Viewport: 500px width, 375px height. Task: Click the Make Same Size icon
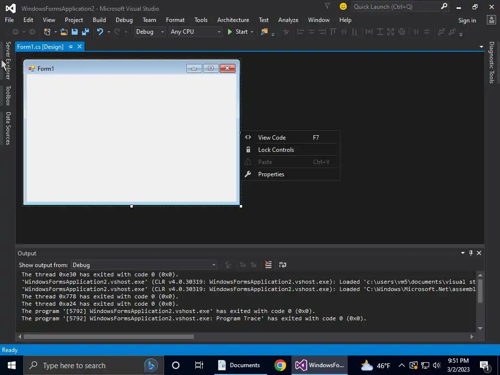pyautogui.click(x=391, y=32)
